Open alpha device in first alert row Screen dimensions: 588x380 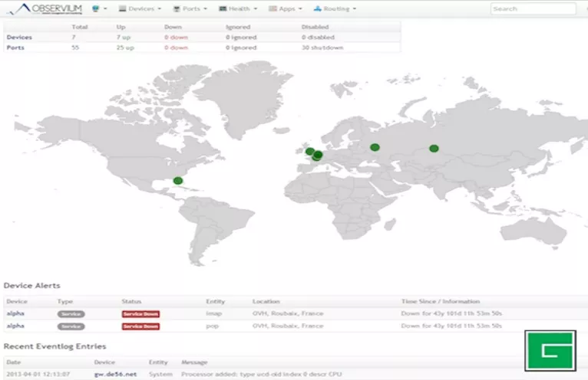click(15, 314)
